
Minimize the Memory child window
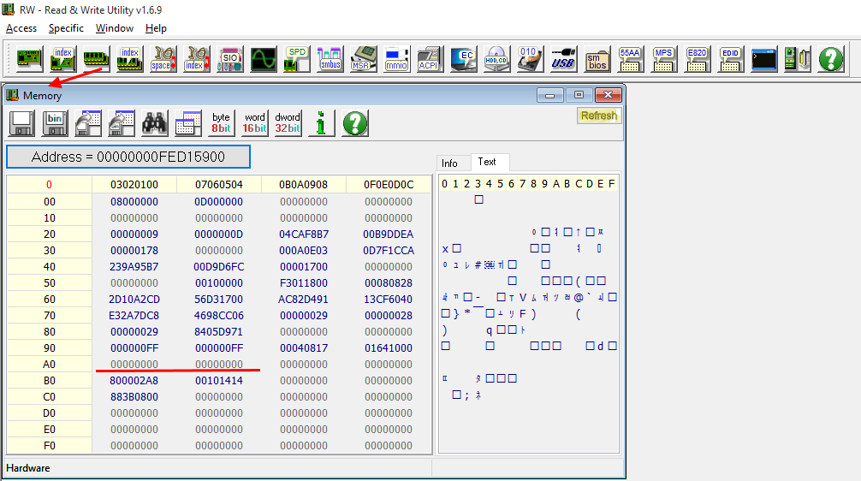pos(549,95)
